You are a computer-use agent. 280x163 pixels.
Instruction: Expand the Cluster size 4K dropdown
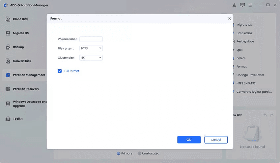(91, 58)
